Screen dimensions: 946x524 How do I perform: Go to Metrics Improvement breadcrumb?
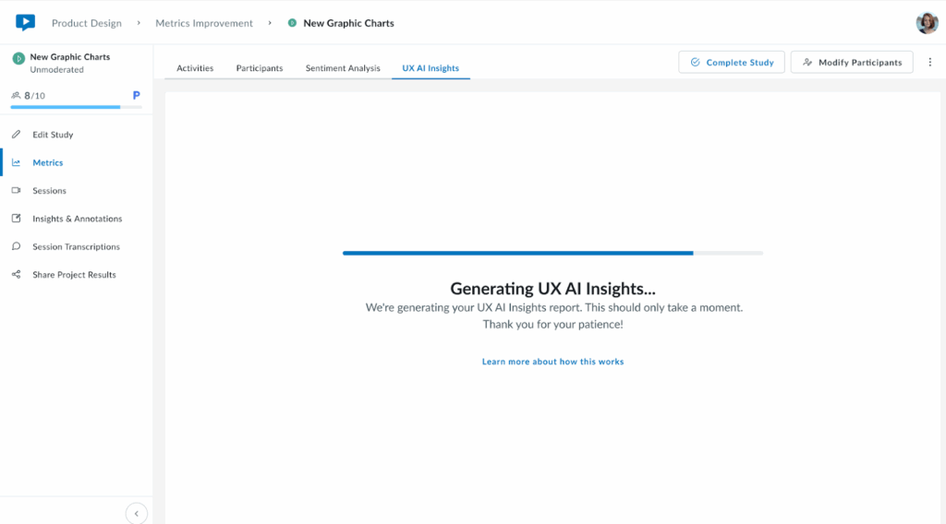click(204, 23)
